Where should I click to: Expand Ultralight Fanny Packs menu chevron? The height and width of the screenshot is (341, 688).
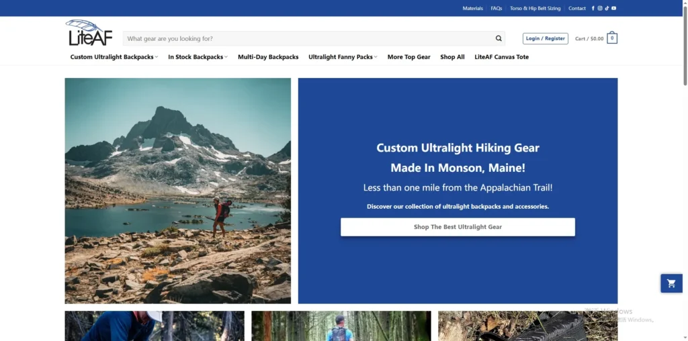tap(376, 57)
